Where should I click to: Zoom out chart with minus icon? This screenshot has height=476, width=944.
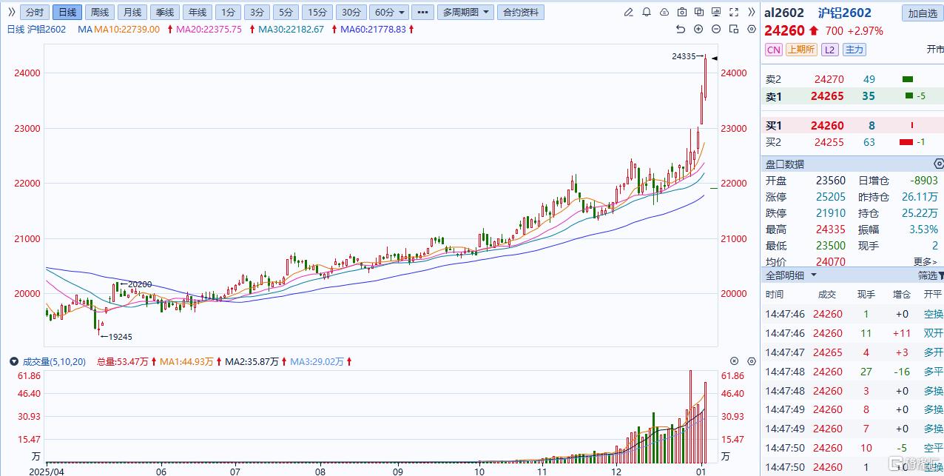[x=715, y=29]
